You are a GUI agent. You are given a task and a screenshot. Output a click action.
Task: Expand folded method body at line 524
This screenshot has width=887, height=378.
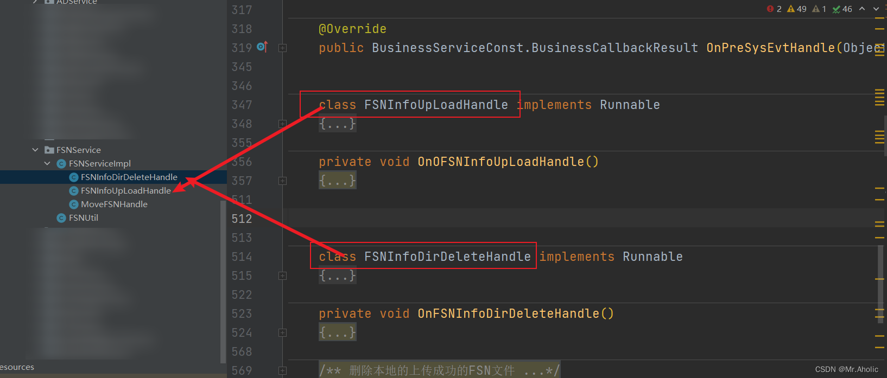(282, 332)
